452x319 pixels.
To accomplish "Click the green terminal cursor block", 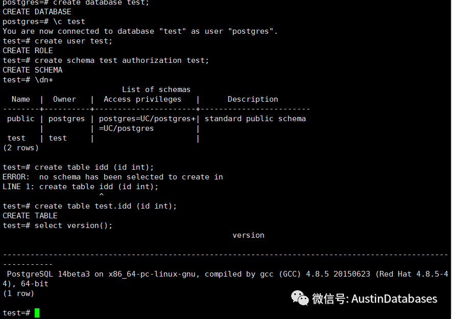I will [37, 313].
